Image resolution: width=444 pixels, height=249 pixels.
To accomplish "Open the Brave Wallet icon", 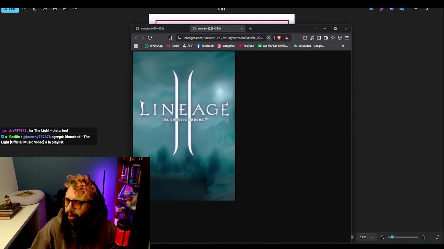I will (x=326, y=38).
